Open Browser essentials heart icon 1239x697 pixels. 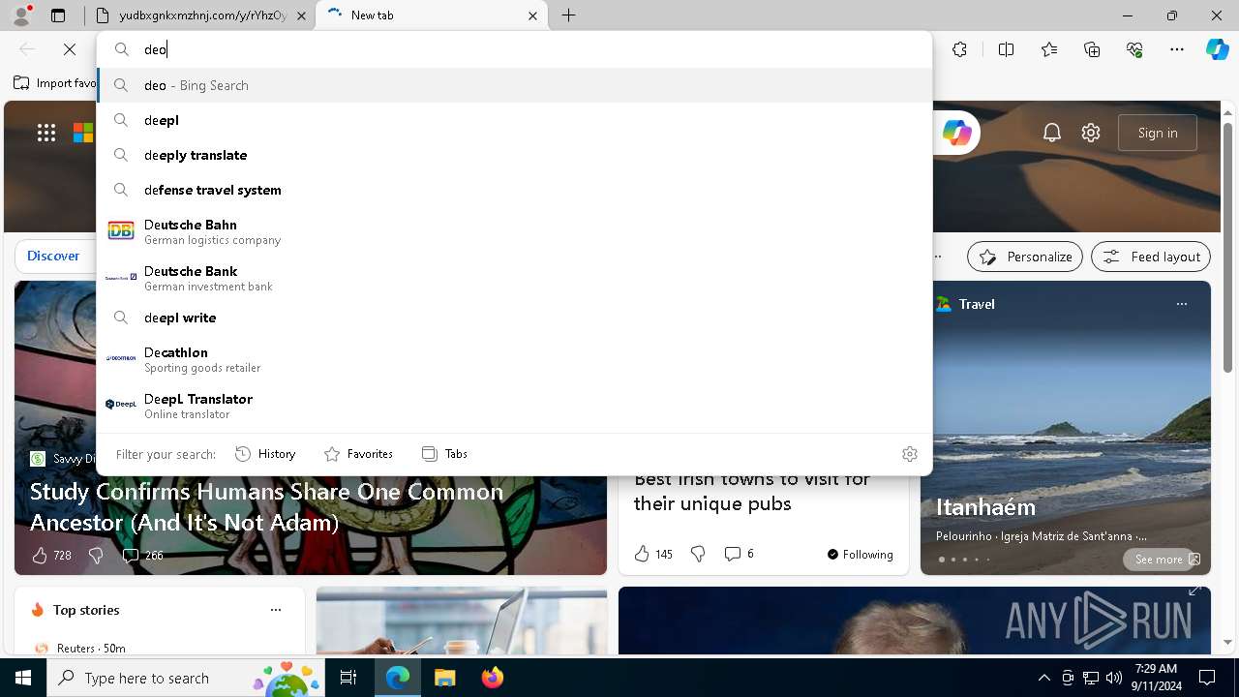[x=1134, y=49]
